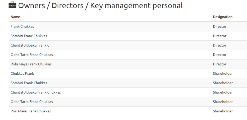Click Director label for Frank Chukkas
Viewport: 247px width, 120px height.
(x=220, y=26)
